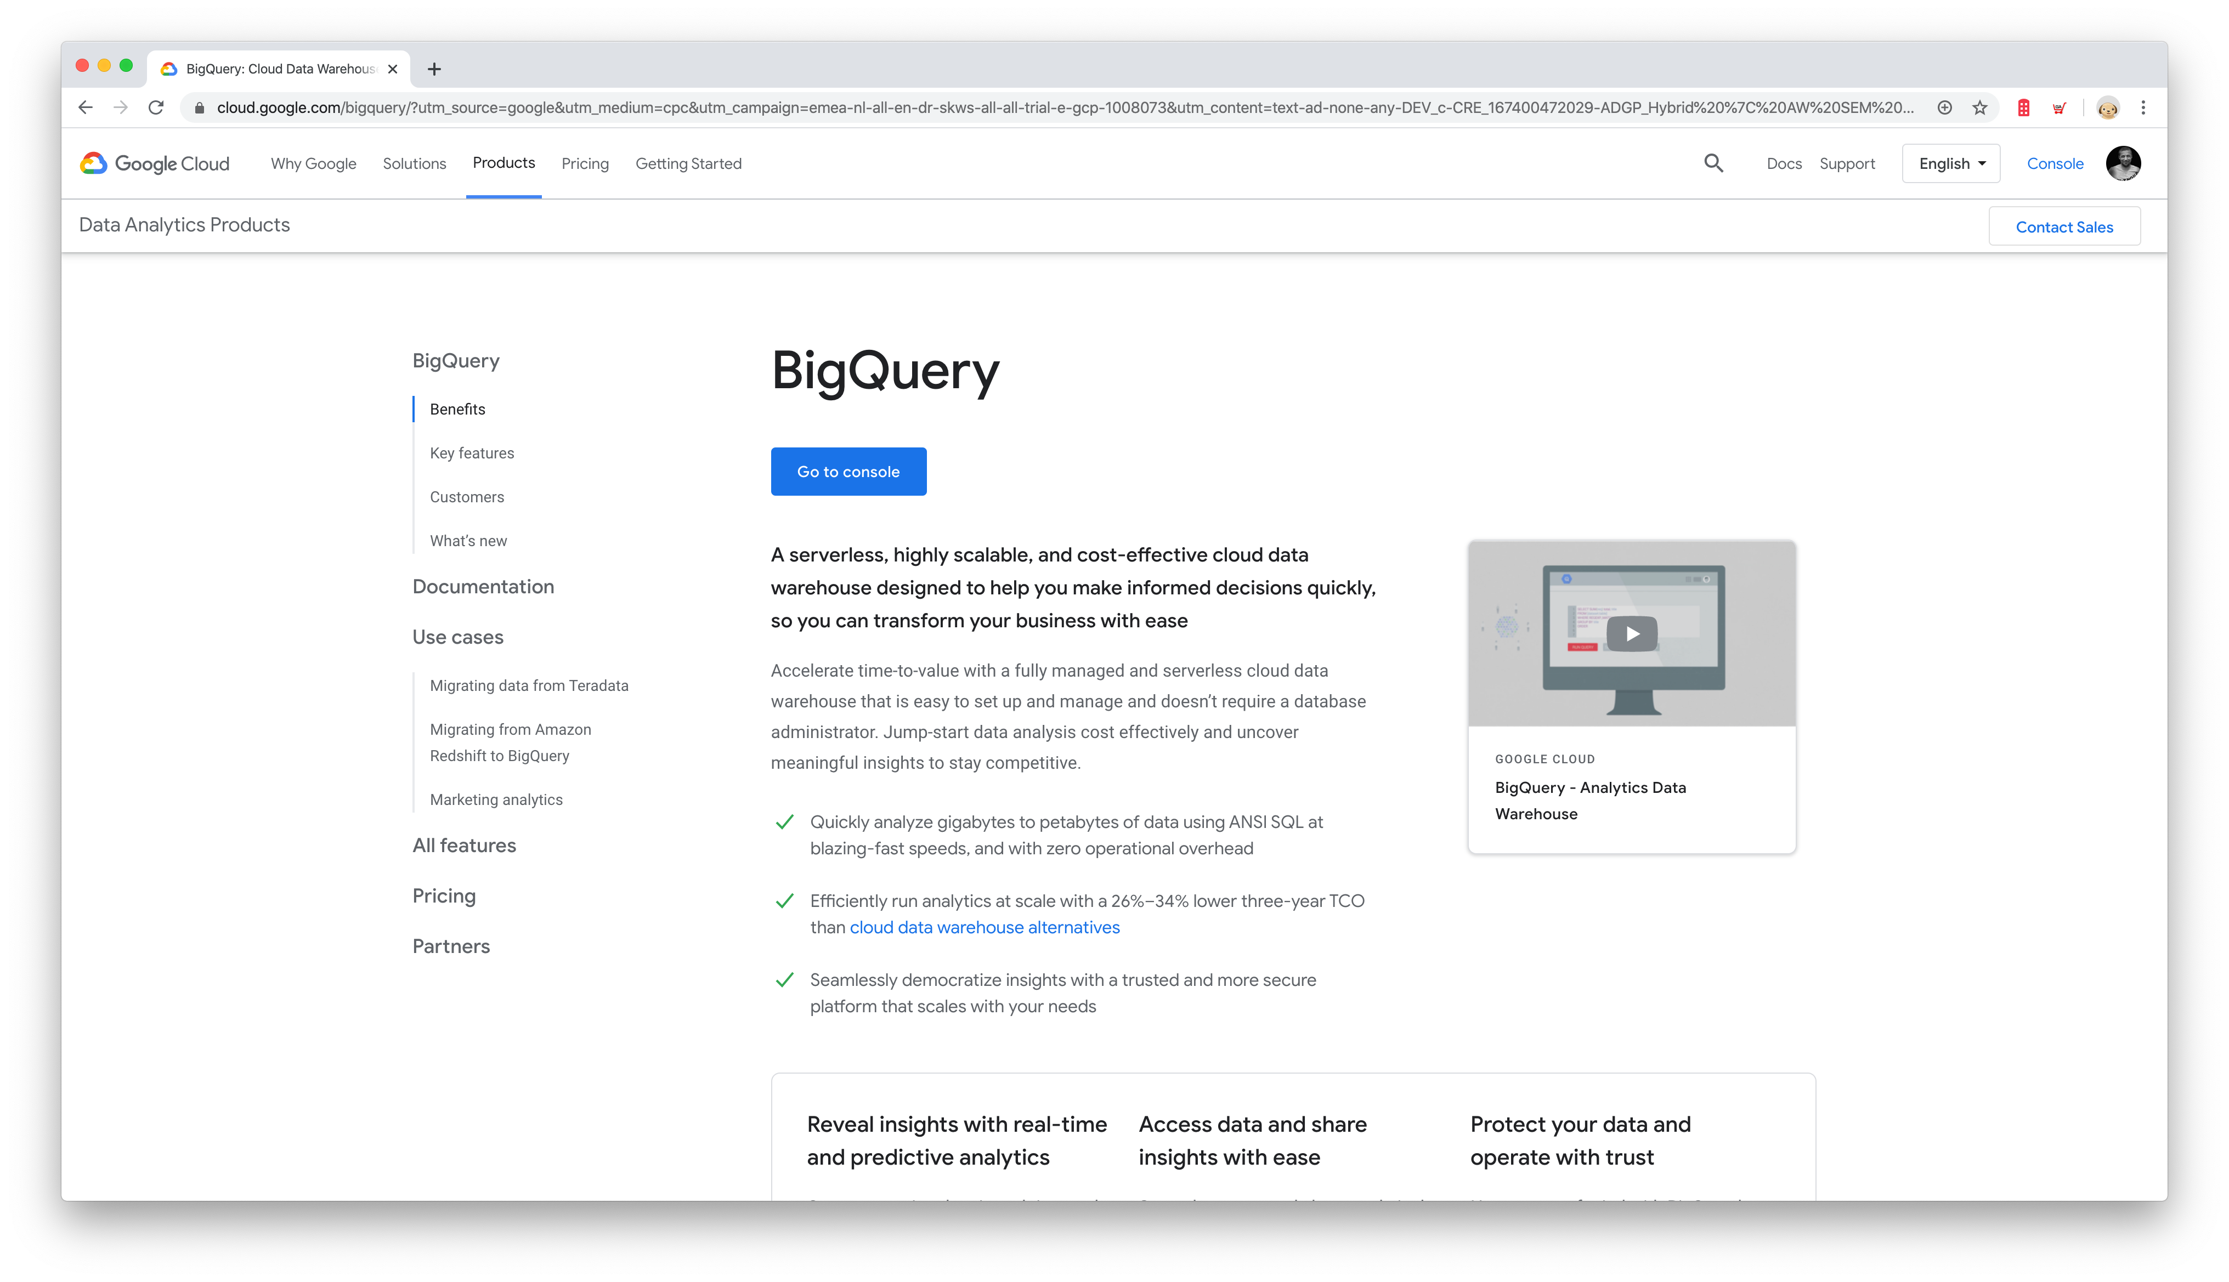Reload the page with the refresh icon
Image resolution: width=2229 pixels, height=1282 pixels.
(x=156, y=107)
